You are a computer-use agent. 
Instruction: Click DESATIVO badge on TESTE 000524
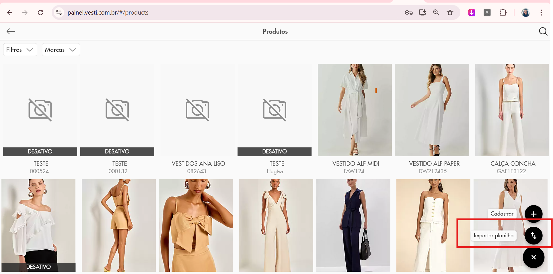click(x=40, y=151)
